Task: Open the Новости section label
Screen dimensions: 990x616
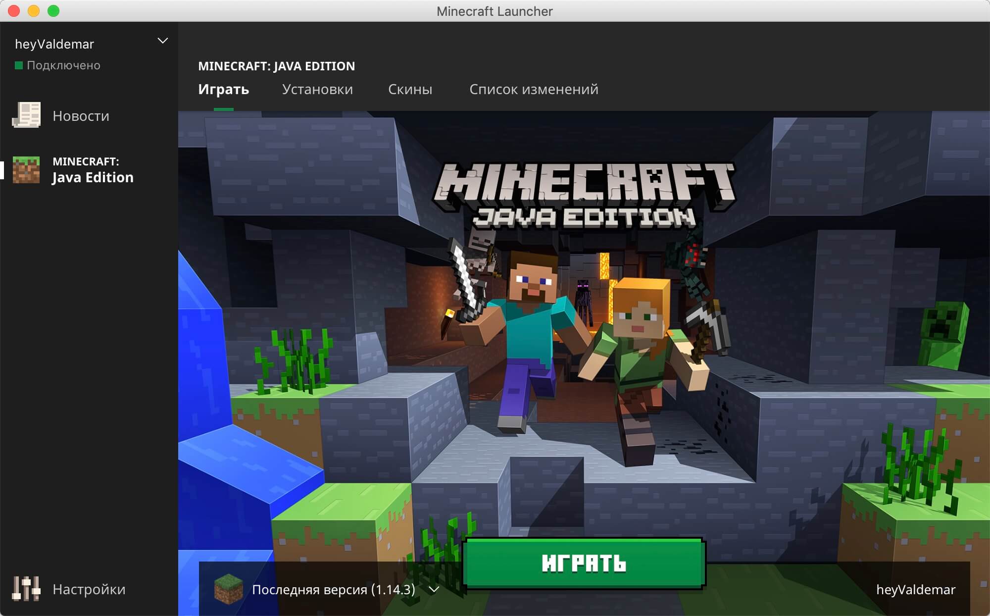Action: [x=81, y=116]
